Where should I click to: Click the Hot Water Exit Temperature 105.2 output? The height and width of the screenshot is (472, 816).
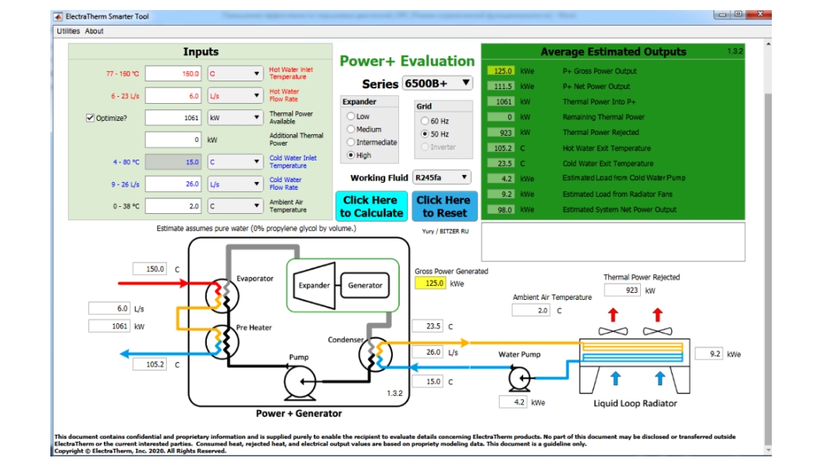click(501, 148)
